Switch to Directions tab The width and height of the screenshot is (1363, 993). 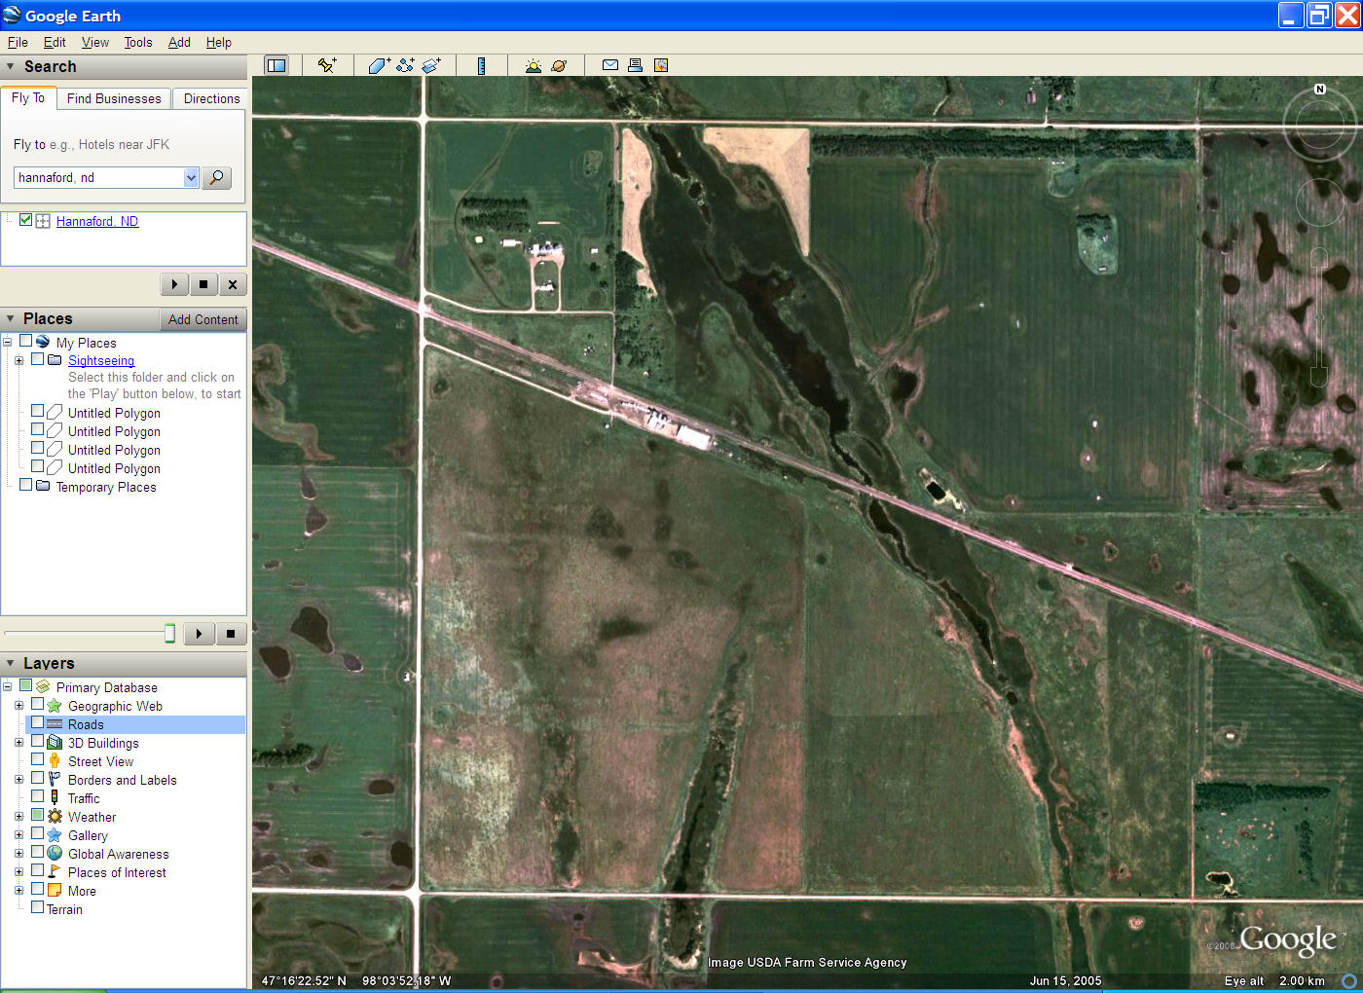(211, 98)
